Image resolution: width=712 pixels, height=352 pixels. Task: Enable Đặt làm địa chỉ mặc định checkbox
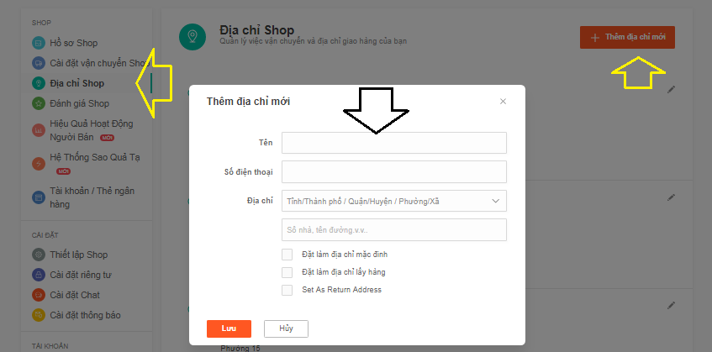(287, 255)
